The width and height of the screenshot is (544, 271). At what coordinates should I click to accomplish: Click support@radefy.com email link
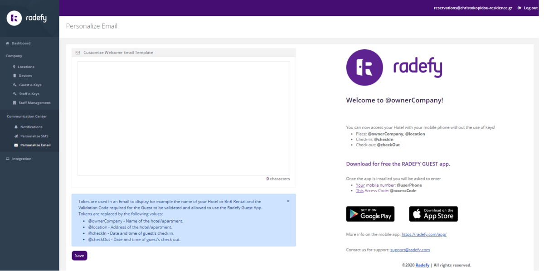(410, 250)
